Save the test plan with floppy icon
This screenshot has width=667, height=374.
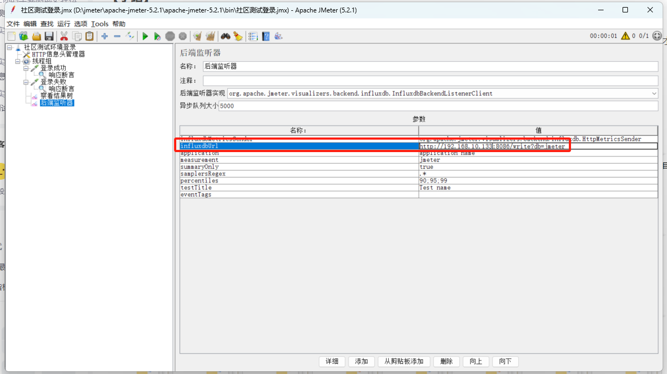[49, 36]
